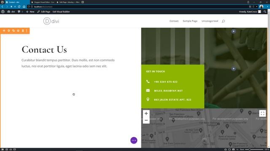Open the Uncategorized navigation link
The image size is (270, 151).
tap(210, 21)
